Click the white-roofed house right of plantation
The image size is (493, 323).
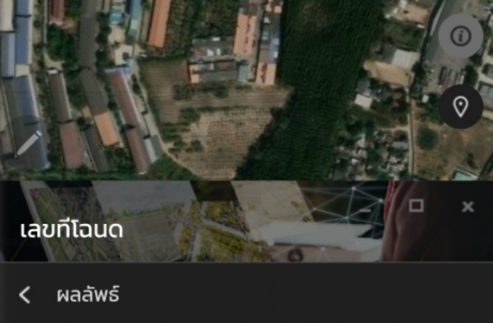(x=363, y=100)
